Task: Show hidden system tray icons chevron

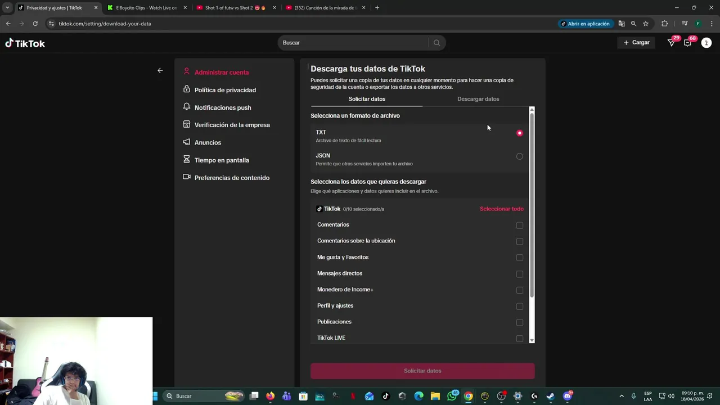Action: coord(622,396)
